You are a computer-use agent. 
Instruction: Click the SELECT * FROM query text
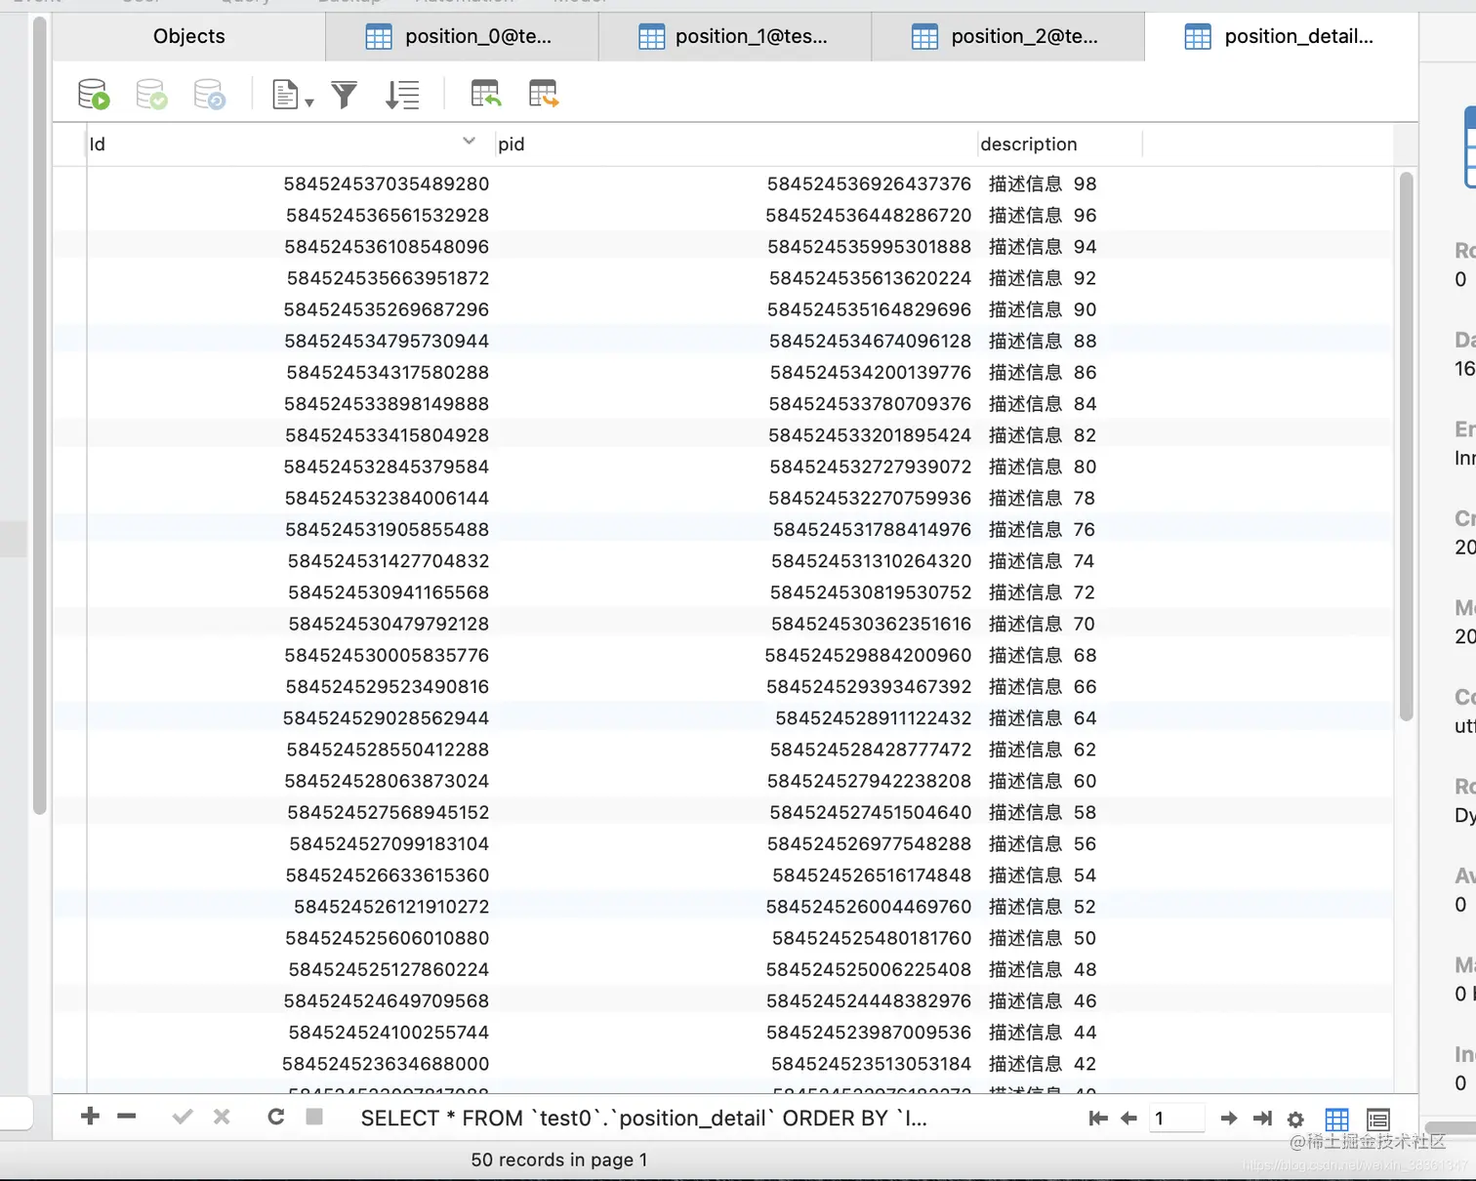point(644,1119)
